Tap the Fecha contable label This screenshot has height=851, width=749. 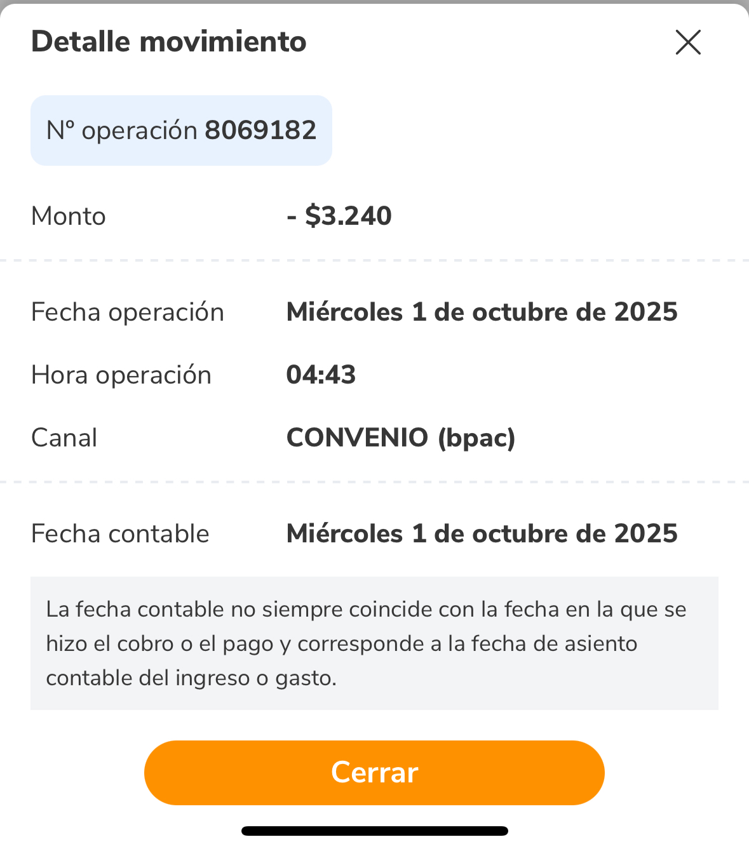pyautogui.click(x=120, y=534)
